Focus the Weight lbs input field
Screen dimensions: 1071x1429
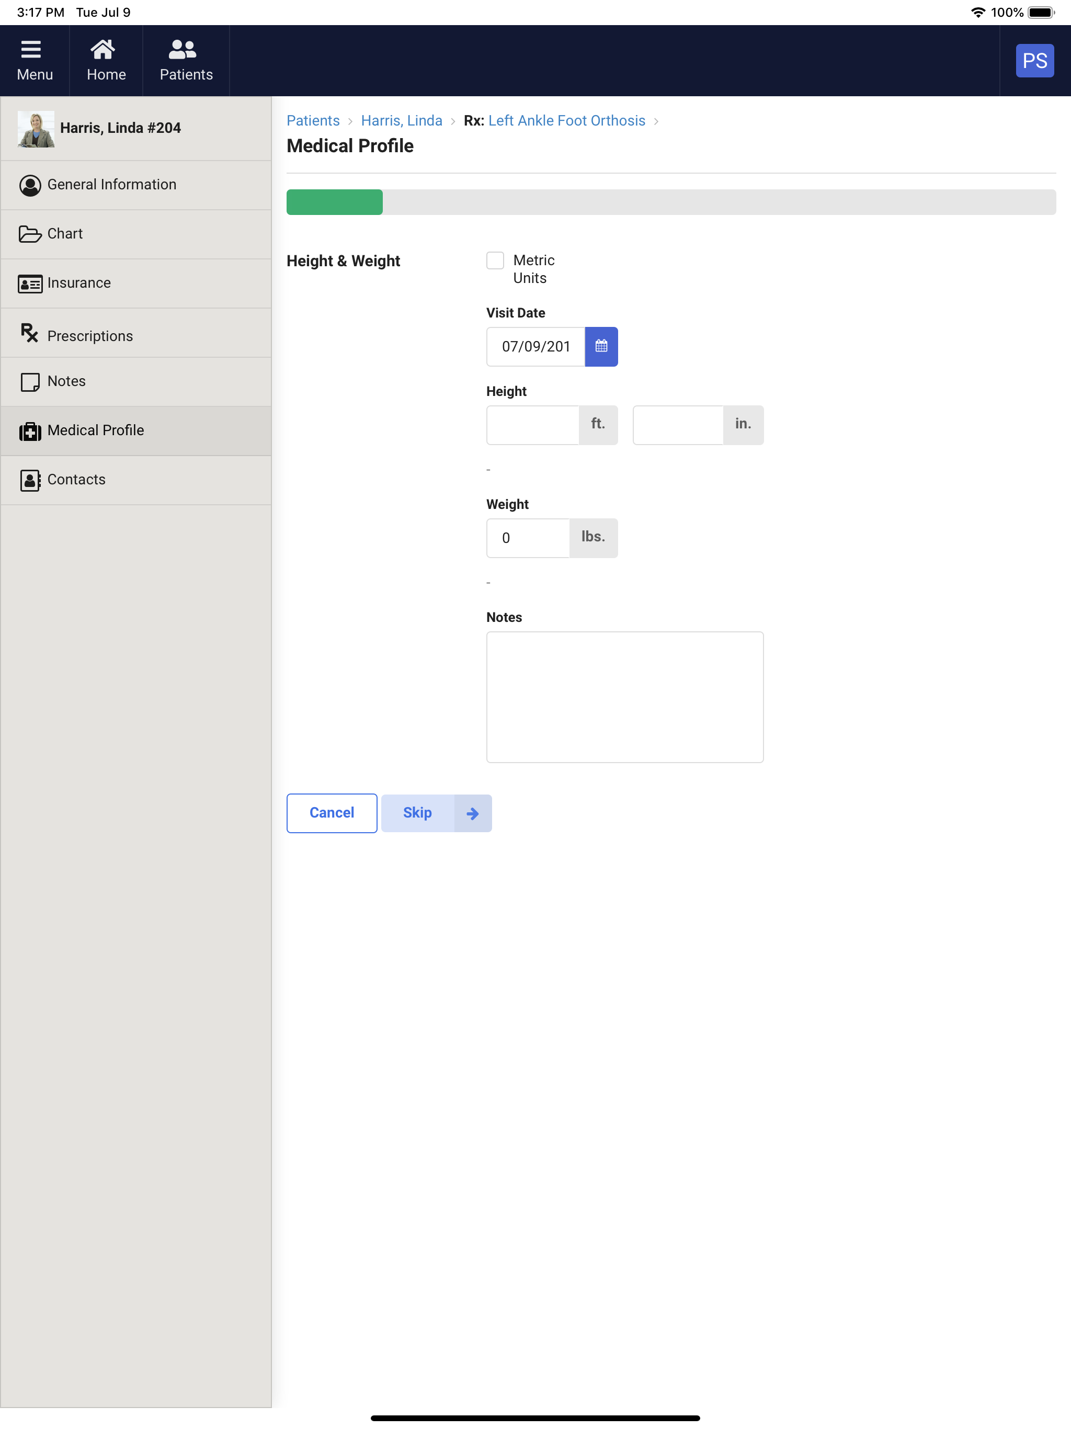coord(528,538)
